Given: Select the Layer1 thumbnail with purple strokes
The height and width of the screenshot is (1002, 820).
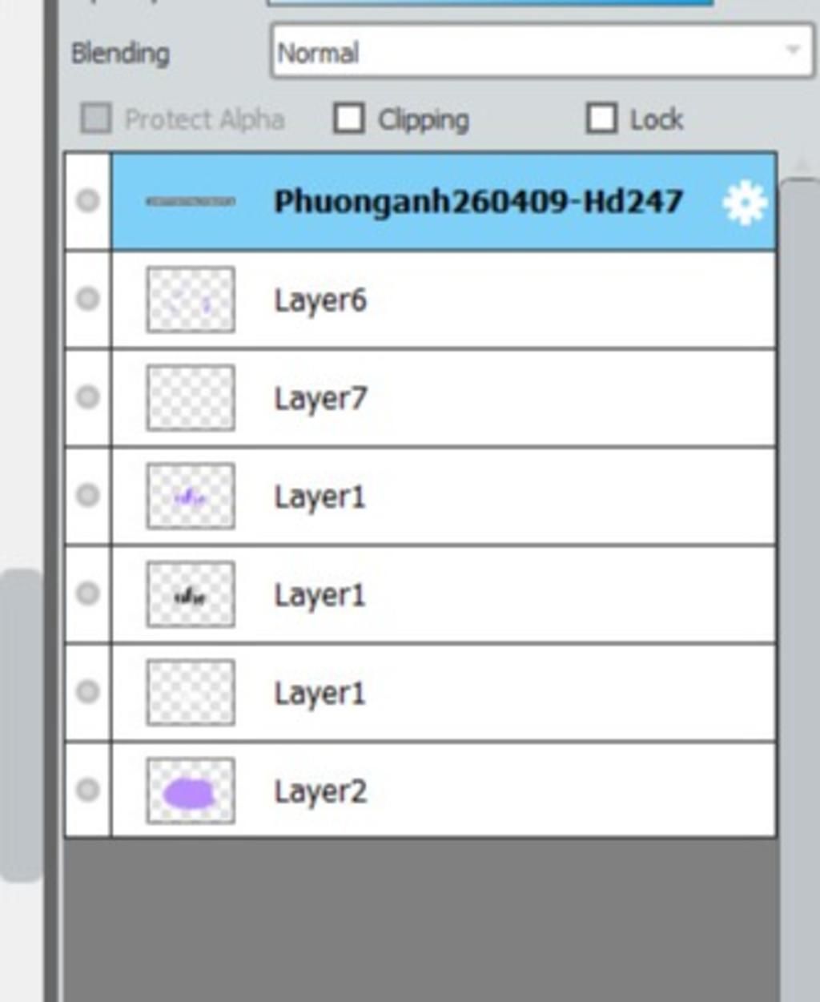Looking at the screenshot, I should point(191,496).
